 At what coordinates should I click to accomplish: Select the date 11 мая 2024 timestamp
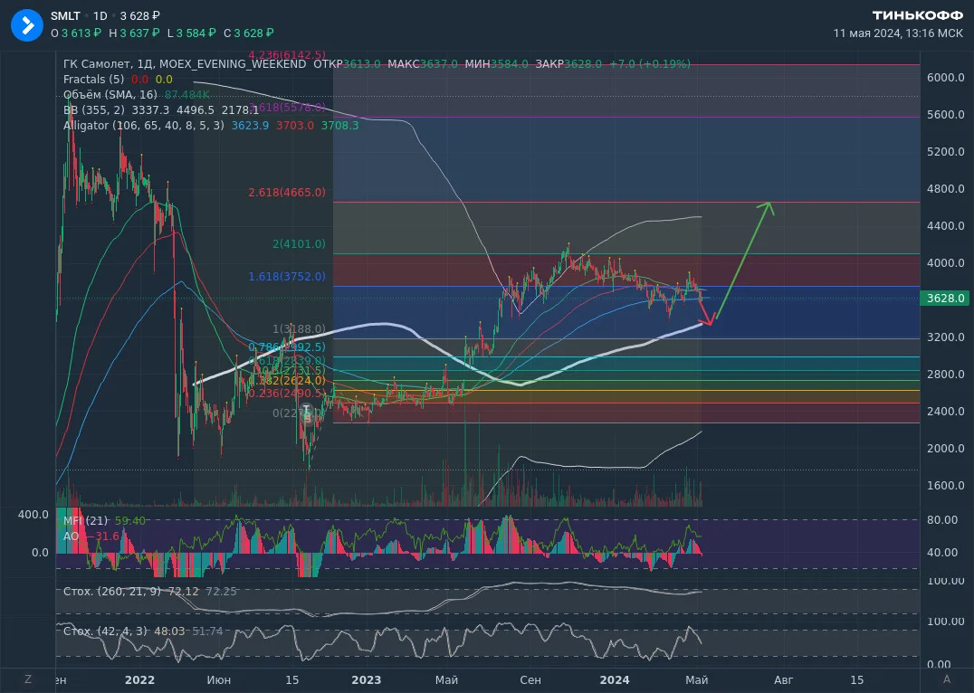pyautogui.click(x=898, y=33)
